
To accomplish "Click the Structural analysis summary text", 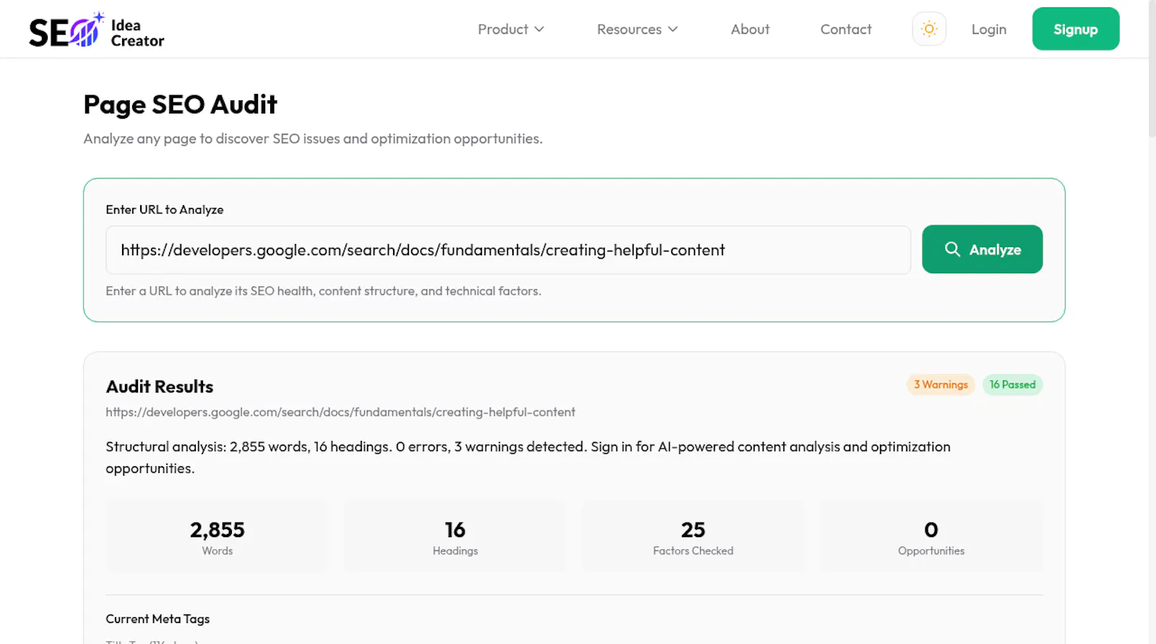I will click(528, 458).
